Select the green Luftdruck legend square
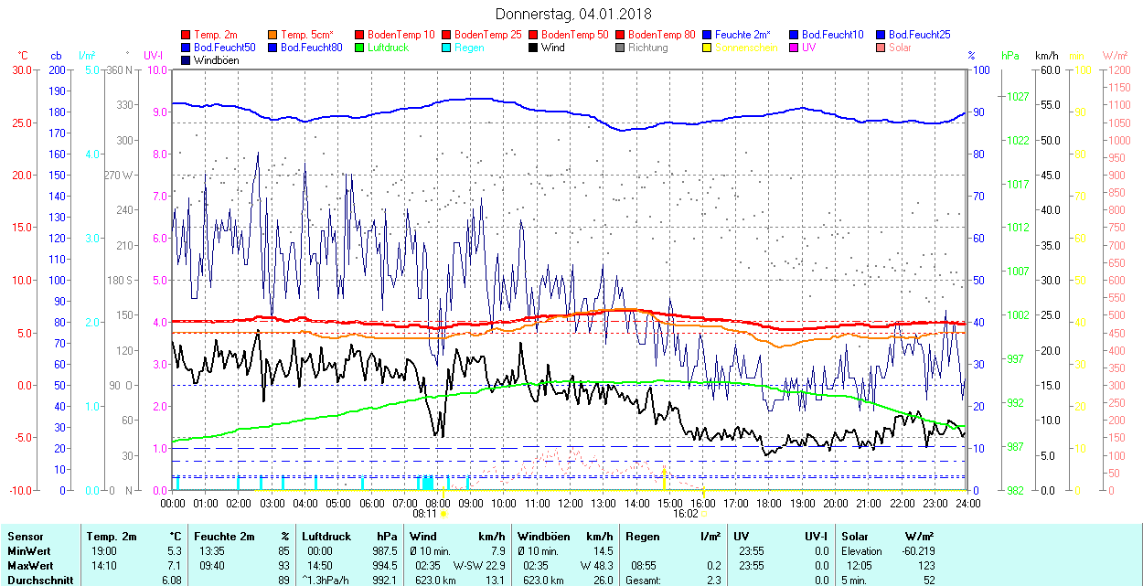 click(x=359, y=48)
